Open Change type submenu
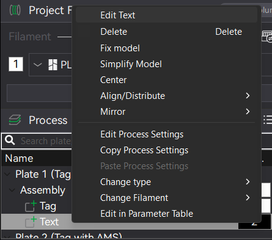Image resolution: width=272 pixels, height=240 pixels. [166, 182]
